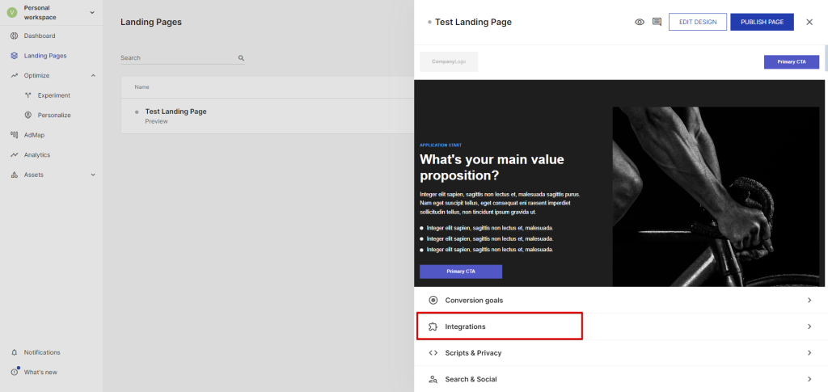
Task: Expand the Conversion goals row chevron
Action: (809, 300)
